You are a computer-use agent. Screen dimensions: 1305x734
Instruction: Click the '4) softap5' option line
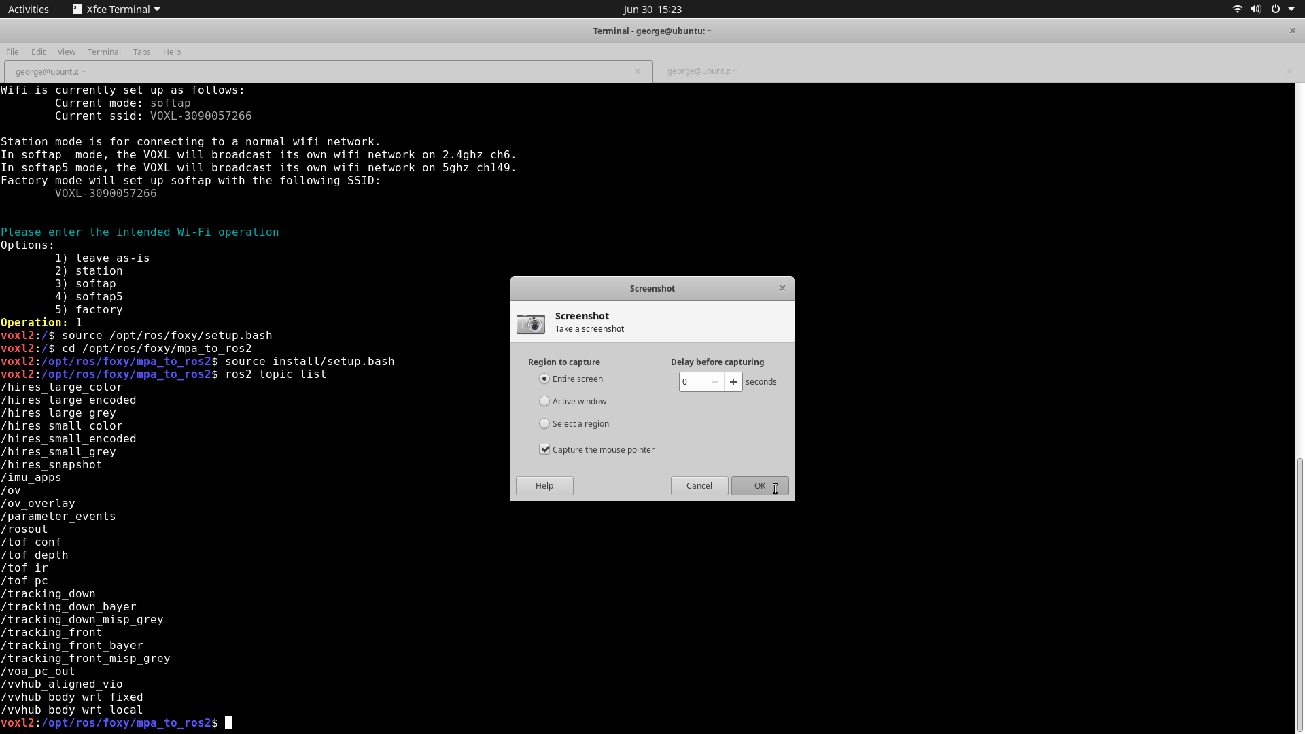point(89,297)
